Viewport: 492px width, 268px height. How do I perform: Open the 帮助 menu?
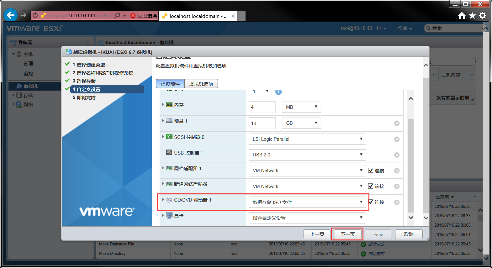pyautogui.click(x=405, y=29)
